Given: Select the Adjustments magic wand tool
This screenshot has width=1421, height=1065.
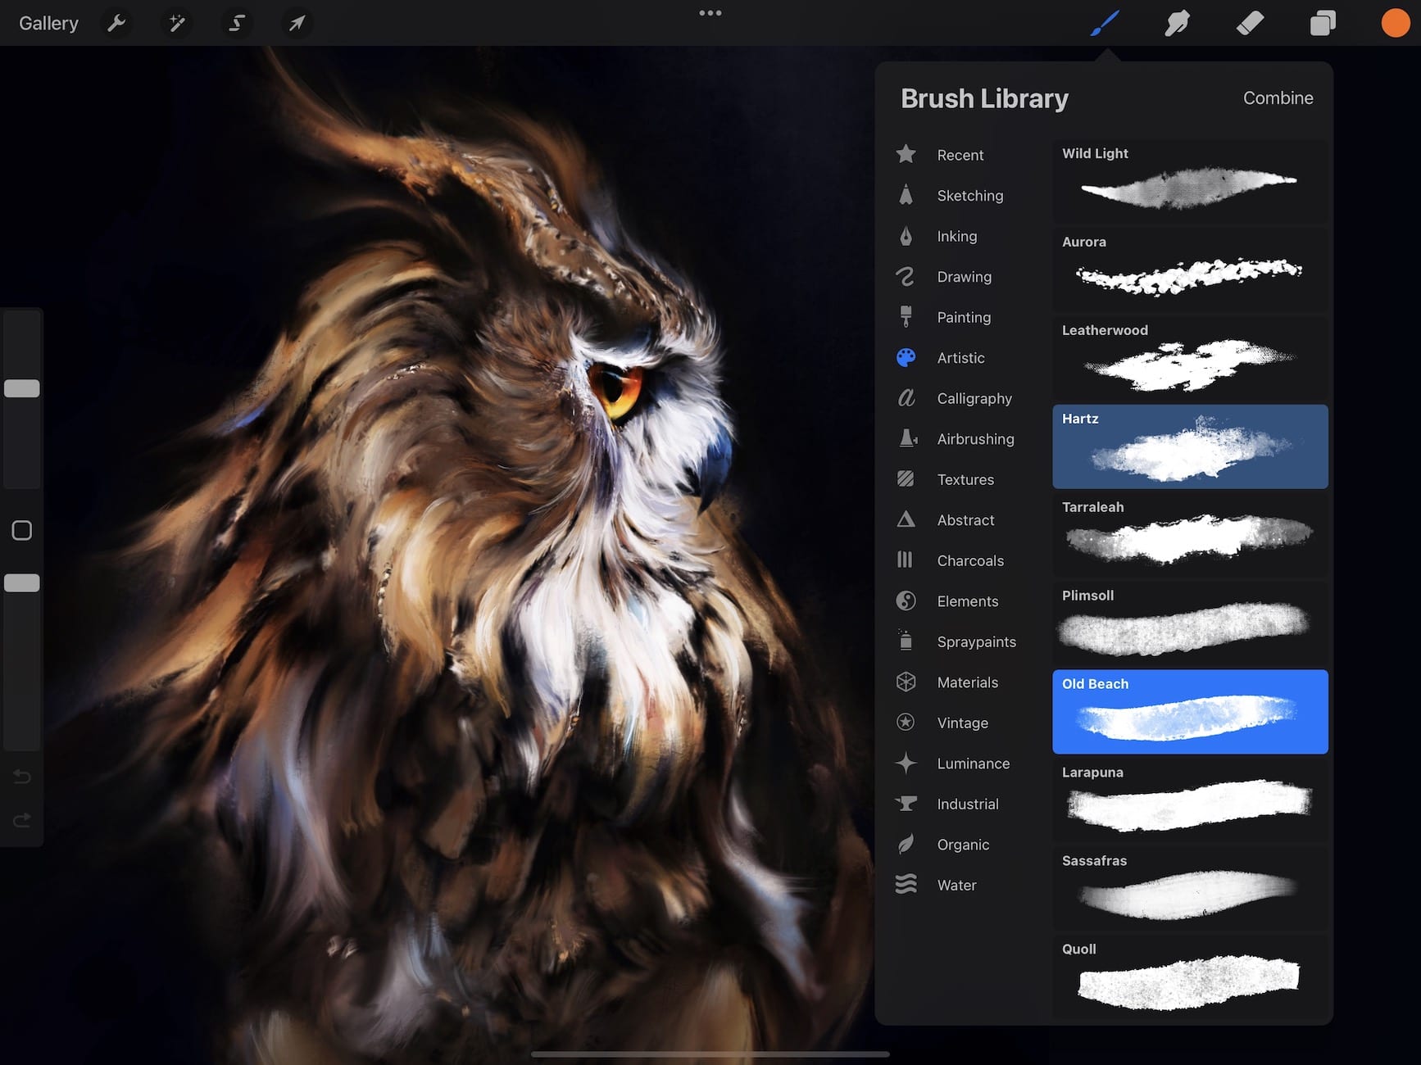Looking at the screenshot, I should coord(176,22).
